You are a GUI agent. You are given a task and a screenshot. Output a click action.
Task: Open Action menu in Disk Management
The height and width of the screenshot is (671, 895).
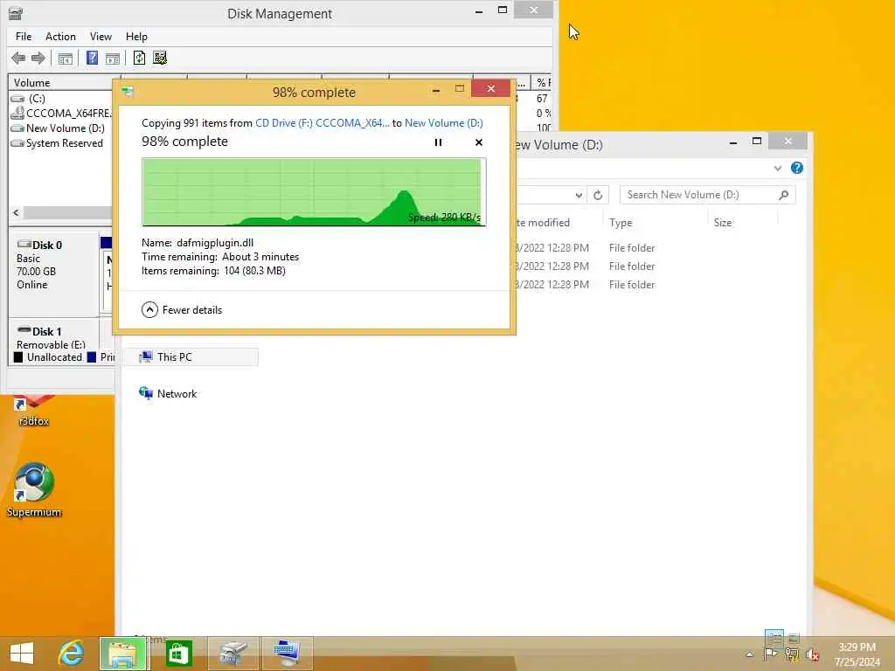[x=60, y=37]
